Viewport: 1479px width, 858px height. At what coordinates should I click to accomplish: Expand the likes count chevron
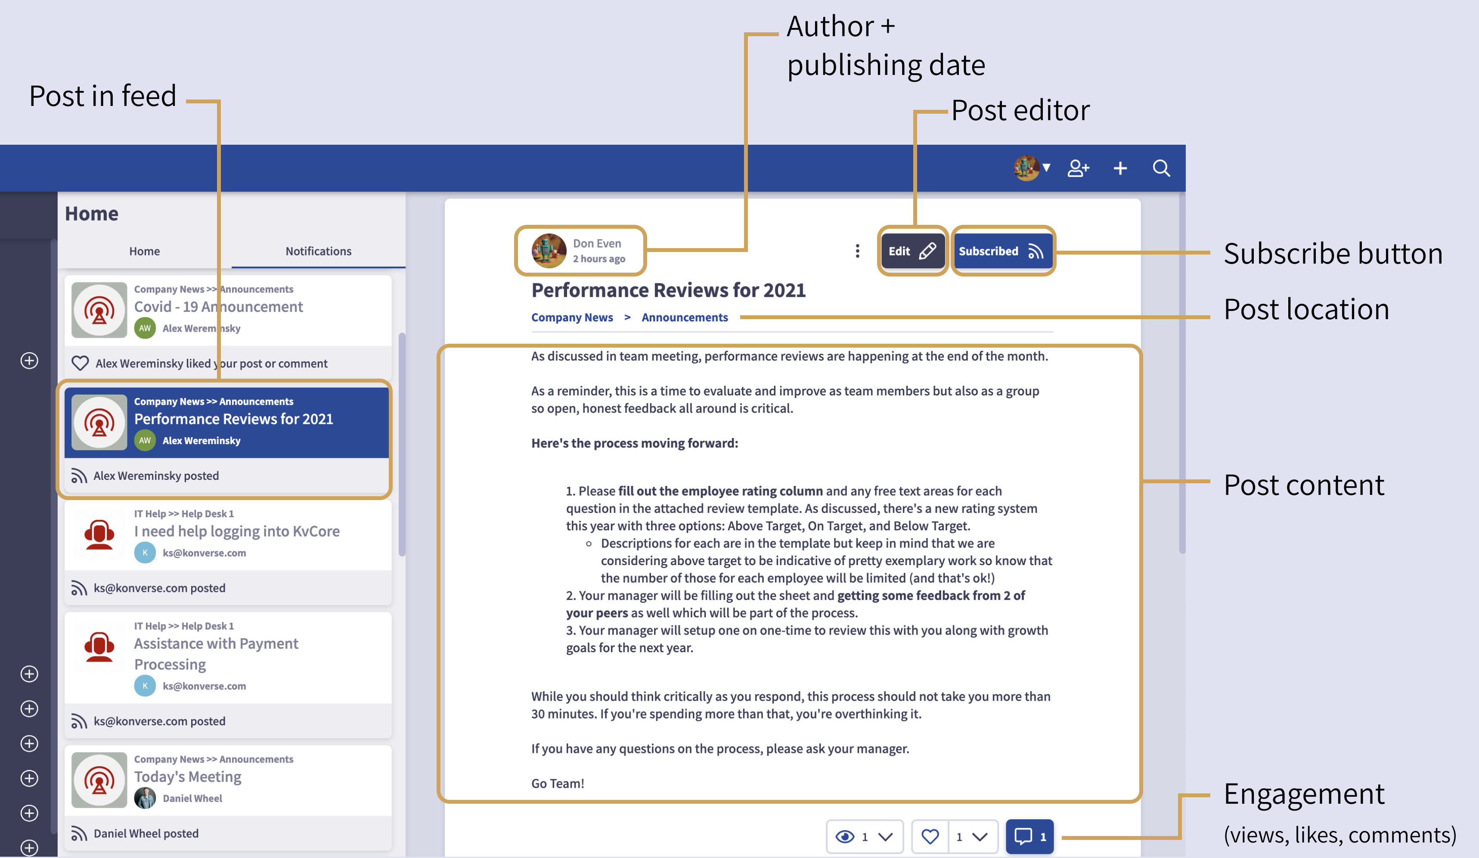pyautogui.click(x=980, y=836)
